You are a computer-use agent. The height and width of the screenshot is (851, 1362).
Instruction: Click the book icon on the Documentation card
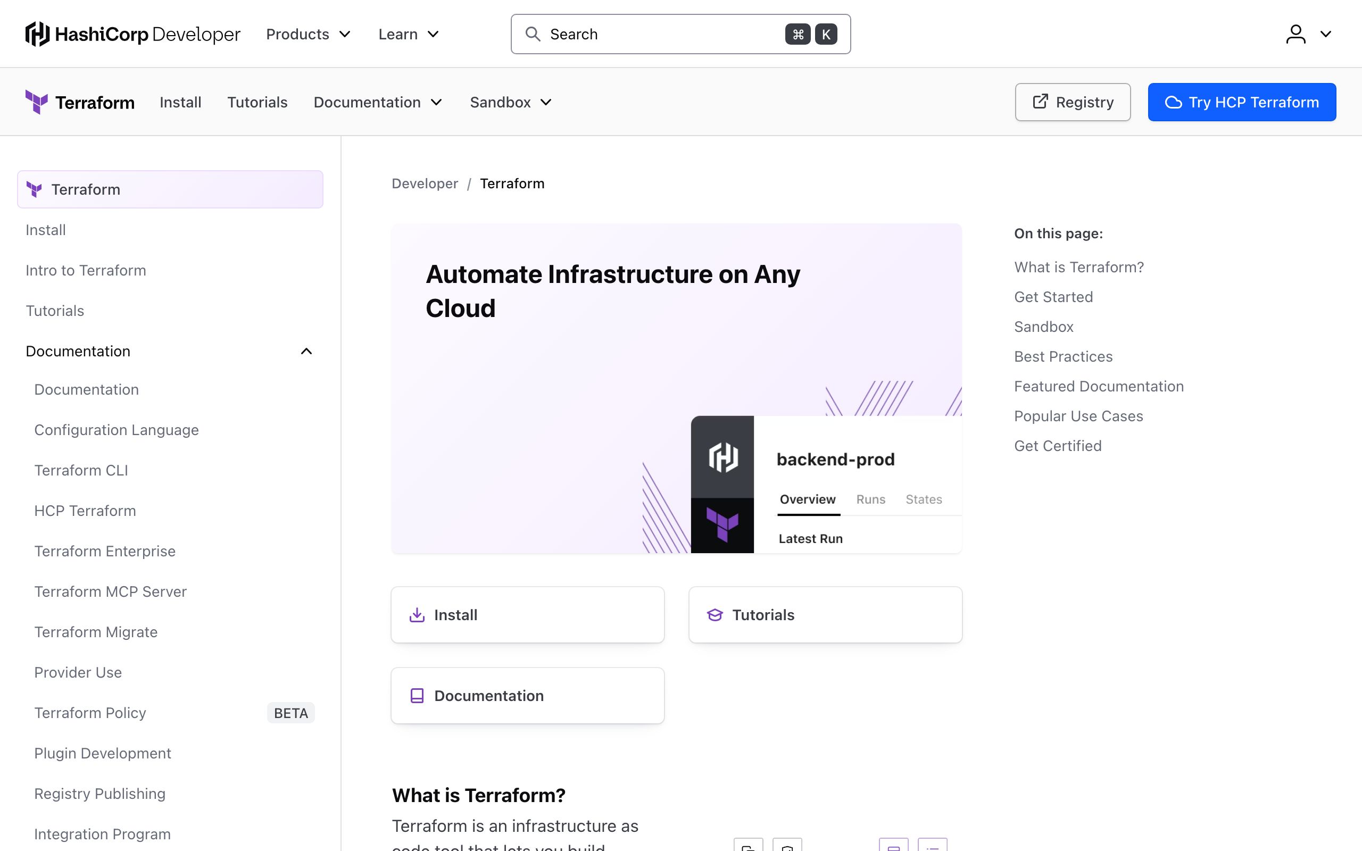click(417, 696)
